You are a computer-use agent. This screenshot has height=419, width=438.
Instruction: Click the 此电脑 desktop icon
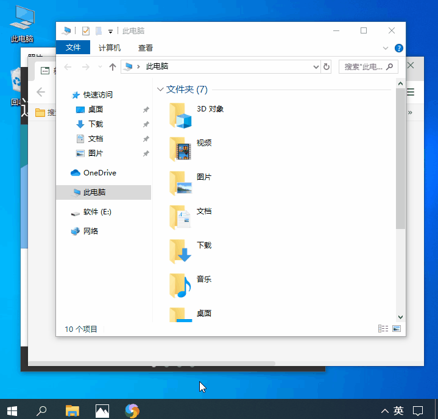(x=22, y=24)
